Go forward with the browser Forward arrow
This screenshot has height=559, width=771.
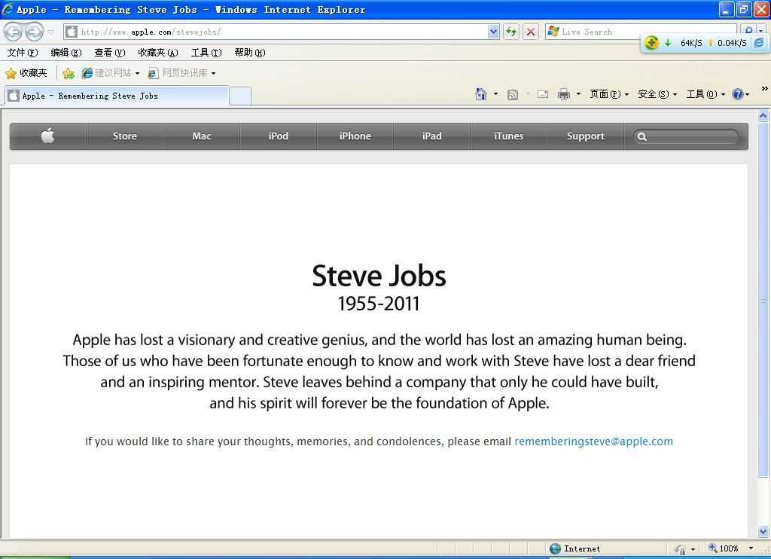pyautogui.click(x=33, y=32)
